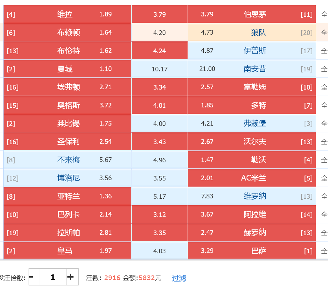Image resolution: width=328 pixels, height=289 pixels.
Task: Select the 3.55 draw for 博洛尼 match
Action: [160, 178]
